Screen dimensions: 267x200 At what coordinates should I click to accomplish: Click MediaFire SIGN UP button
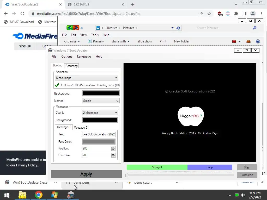25,46
